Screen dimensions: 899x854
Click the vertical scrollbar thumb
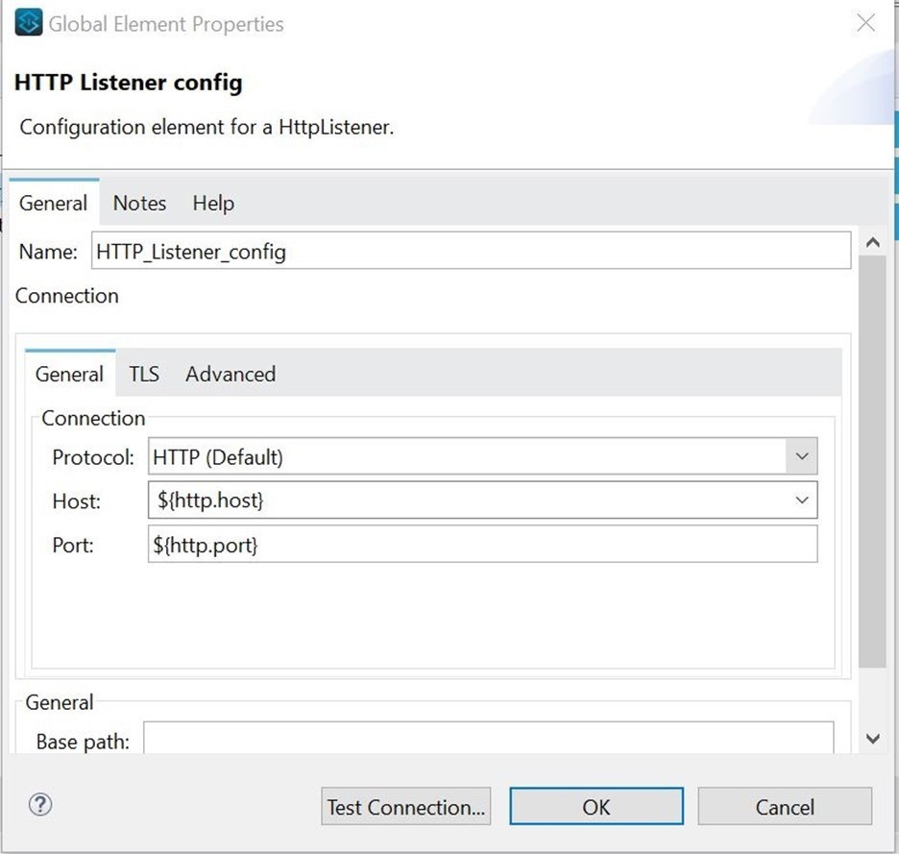tap(872, 461)
